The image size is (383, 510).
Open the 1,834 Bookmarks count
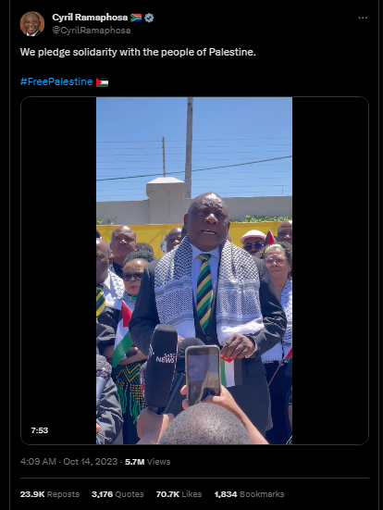pos(250,494)
